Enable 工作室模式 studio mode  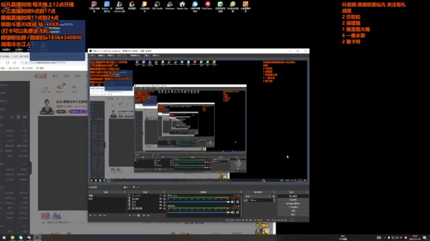pos(293,207)
